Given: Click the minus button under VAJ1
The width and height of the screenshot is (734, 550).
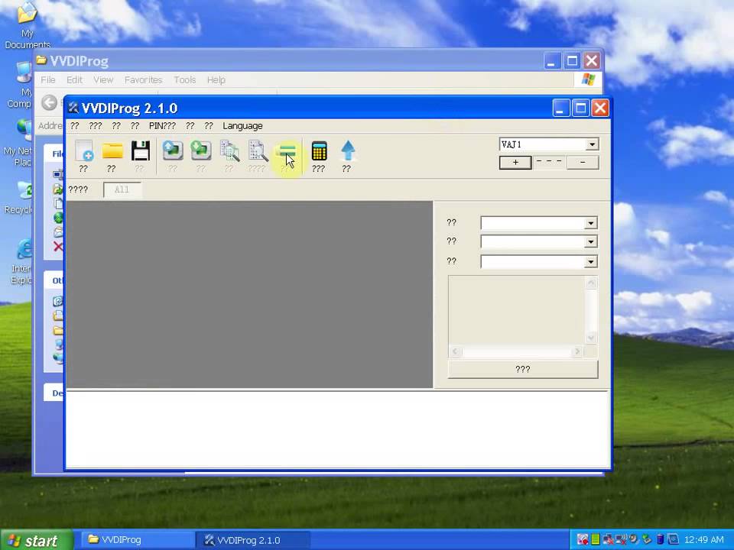Looking at the screenshot, I should click(583, 163).
